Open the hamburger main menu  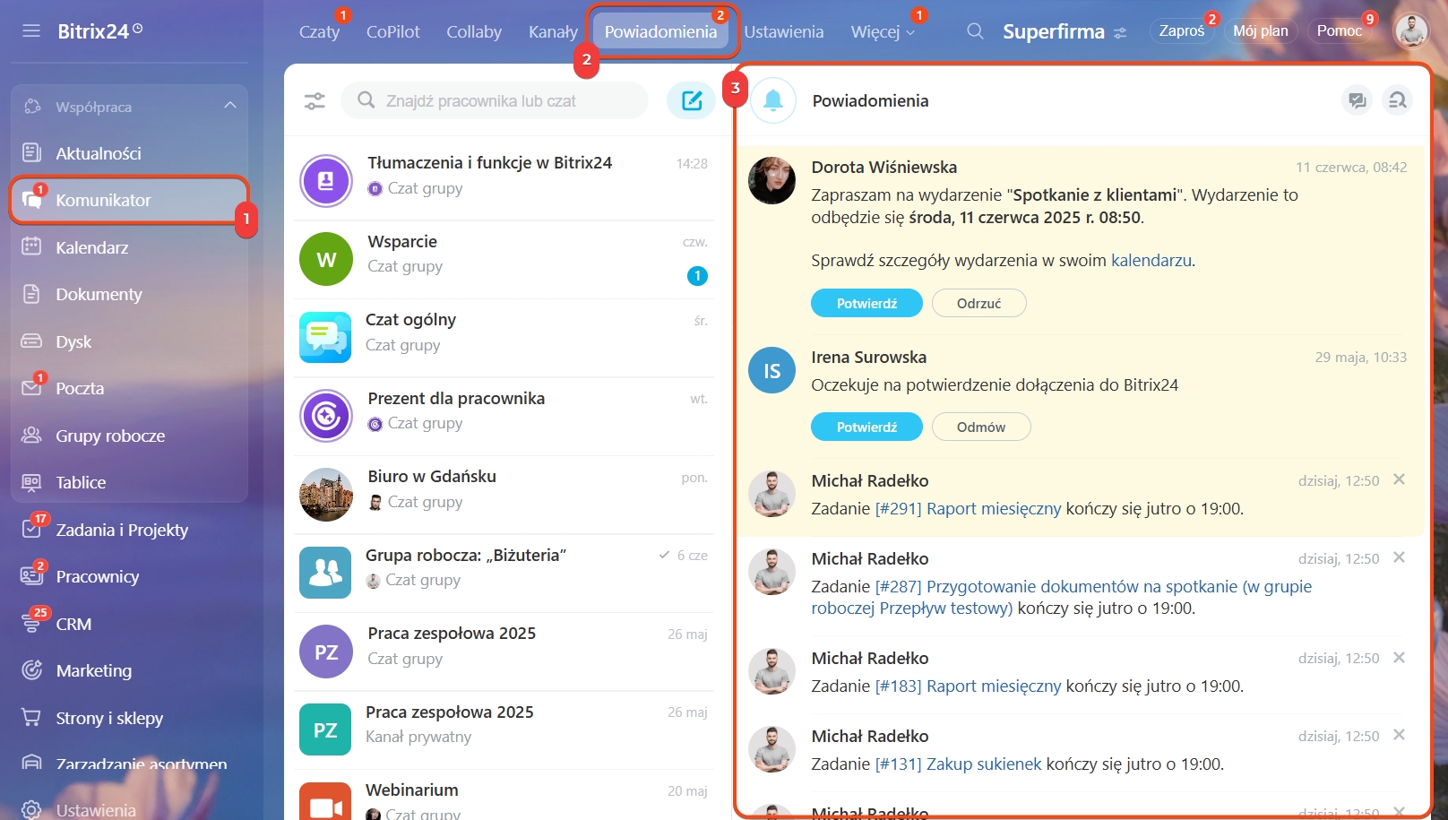[31, 31]
